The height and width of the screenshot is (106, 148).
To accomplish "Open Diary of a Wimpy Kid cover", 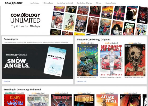I will pyautogui.click(x=15, y=100).
